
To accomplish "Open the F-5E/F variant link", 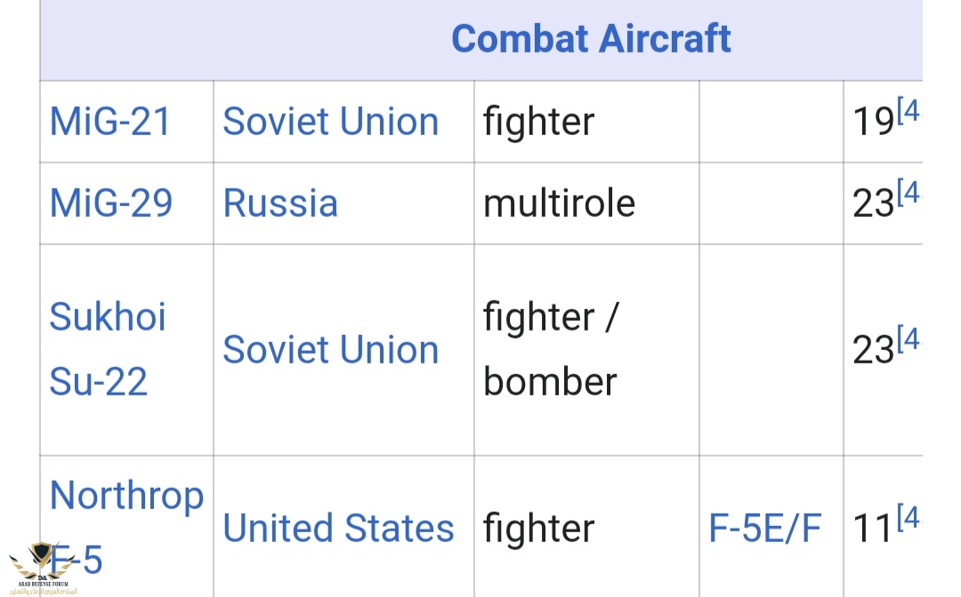I will [x=765, y=529].
